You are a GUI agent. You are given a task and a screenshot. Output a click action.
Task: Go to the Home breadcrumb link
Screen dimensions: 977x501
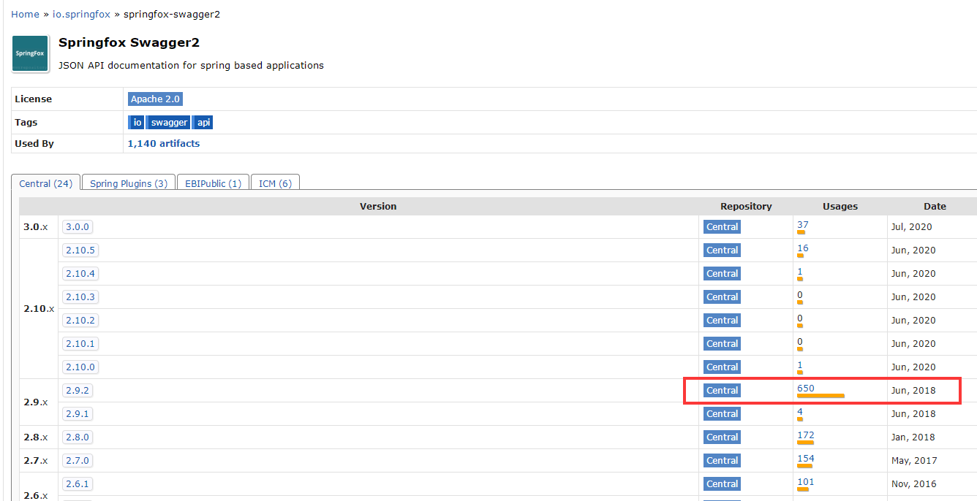tap(25, 15)
